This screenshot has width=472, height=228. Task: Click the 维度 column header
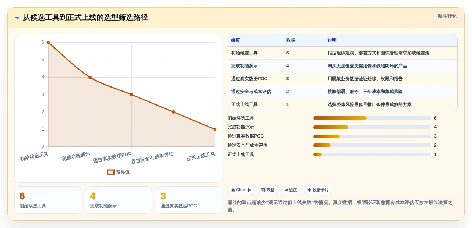[236, 40]
